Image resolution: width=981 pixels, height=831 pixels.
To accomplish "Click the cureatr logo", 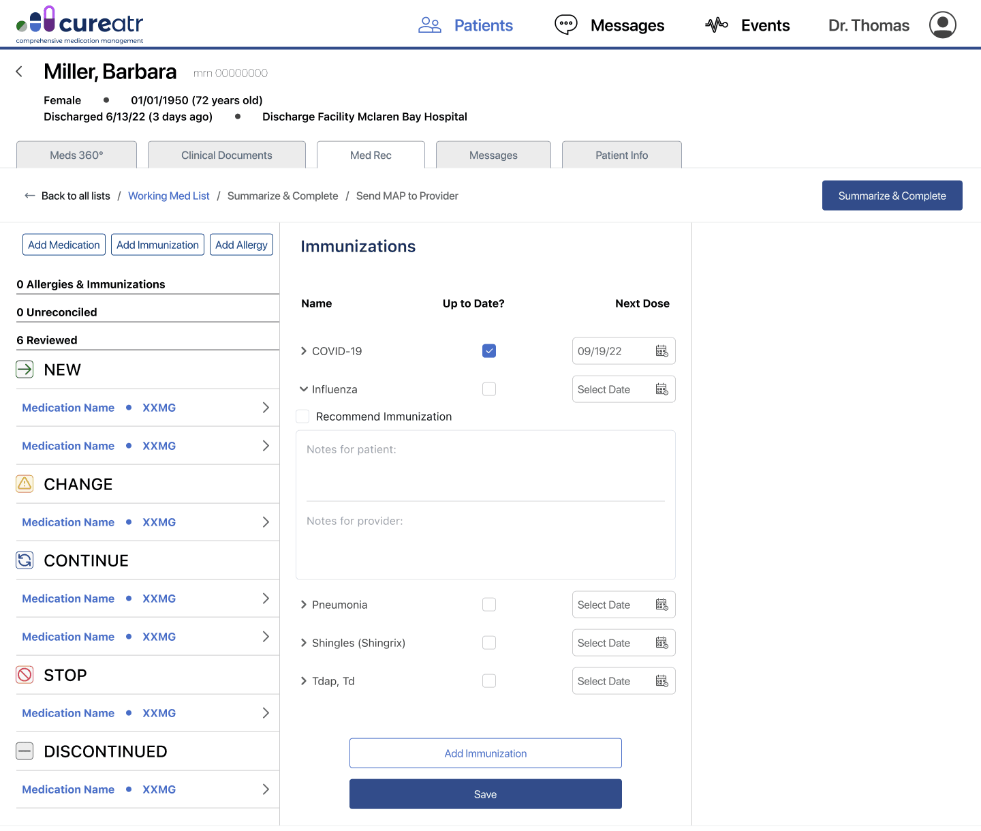I will click(x=80, y=25).
